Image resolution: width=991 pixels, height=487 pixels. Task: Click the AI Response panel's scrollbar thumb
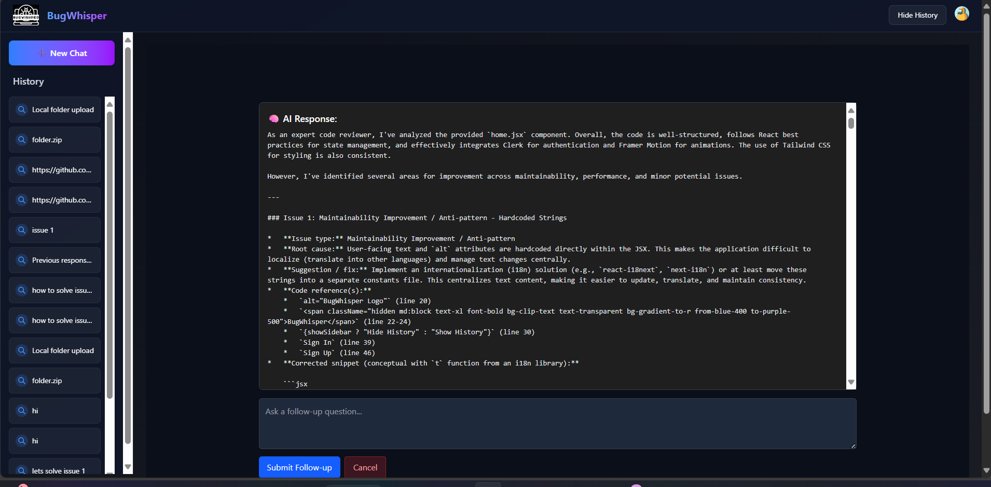pos(851,123)
